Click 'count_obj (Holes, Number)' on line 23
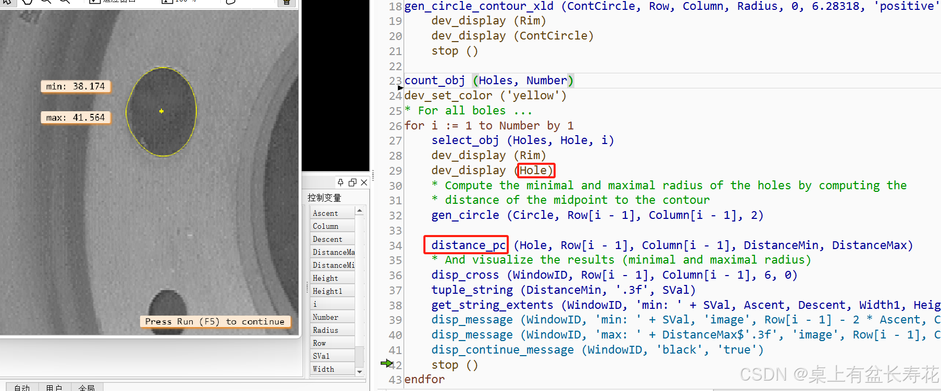Screen dimensions: 941x391 pyautogui.click(x=489, y=81)
